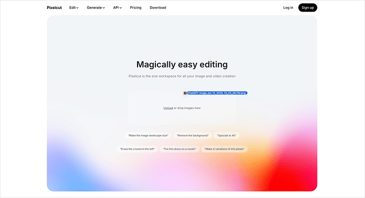Expand the Edit dropdown menu
The image size is (365, 198).
tap(74, 8)
